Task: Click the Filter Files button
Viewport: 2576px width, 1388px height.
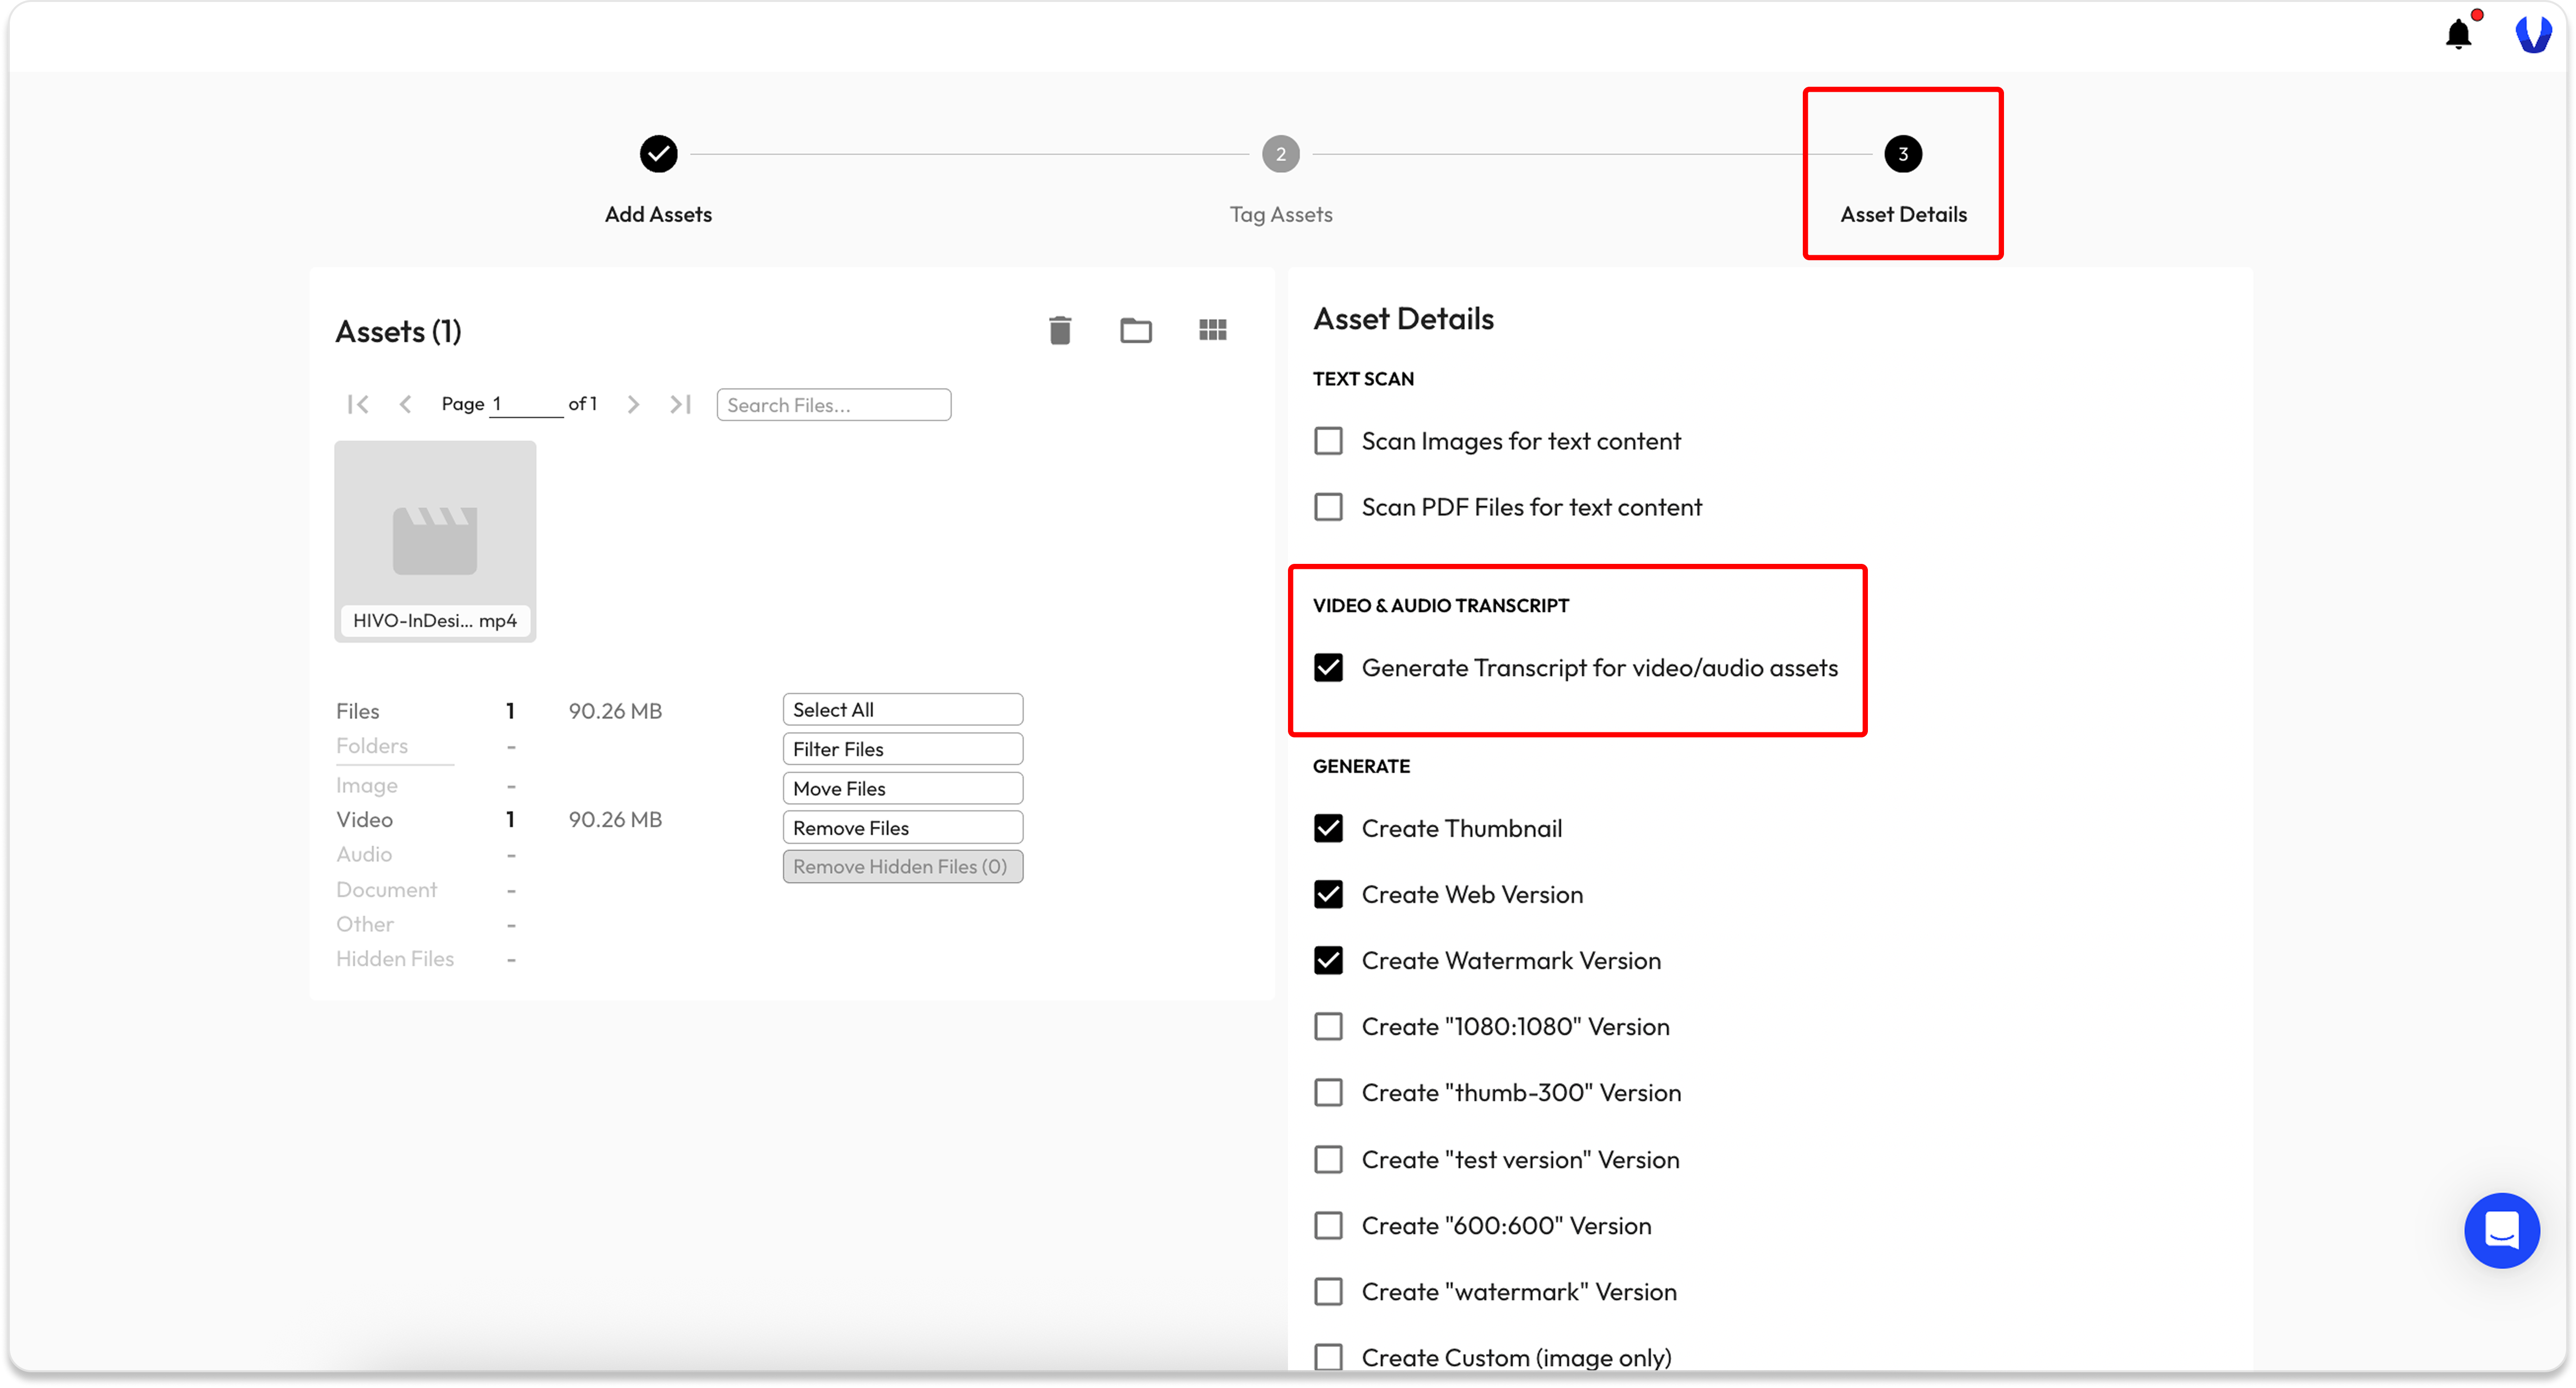Action: [x=902, y=748]
